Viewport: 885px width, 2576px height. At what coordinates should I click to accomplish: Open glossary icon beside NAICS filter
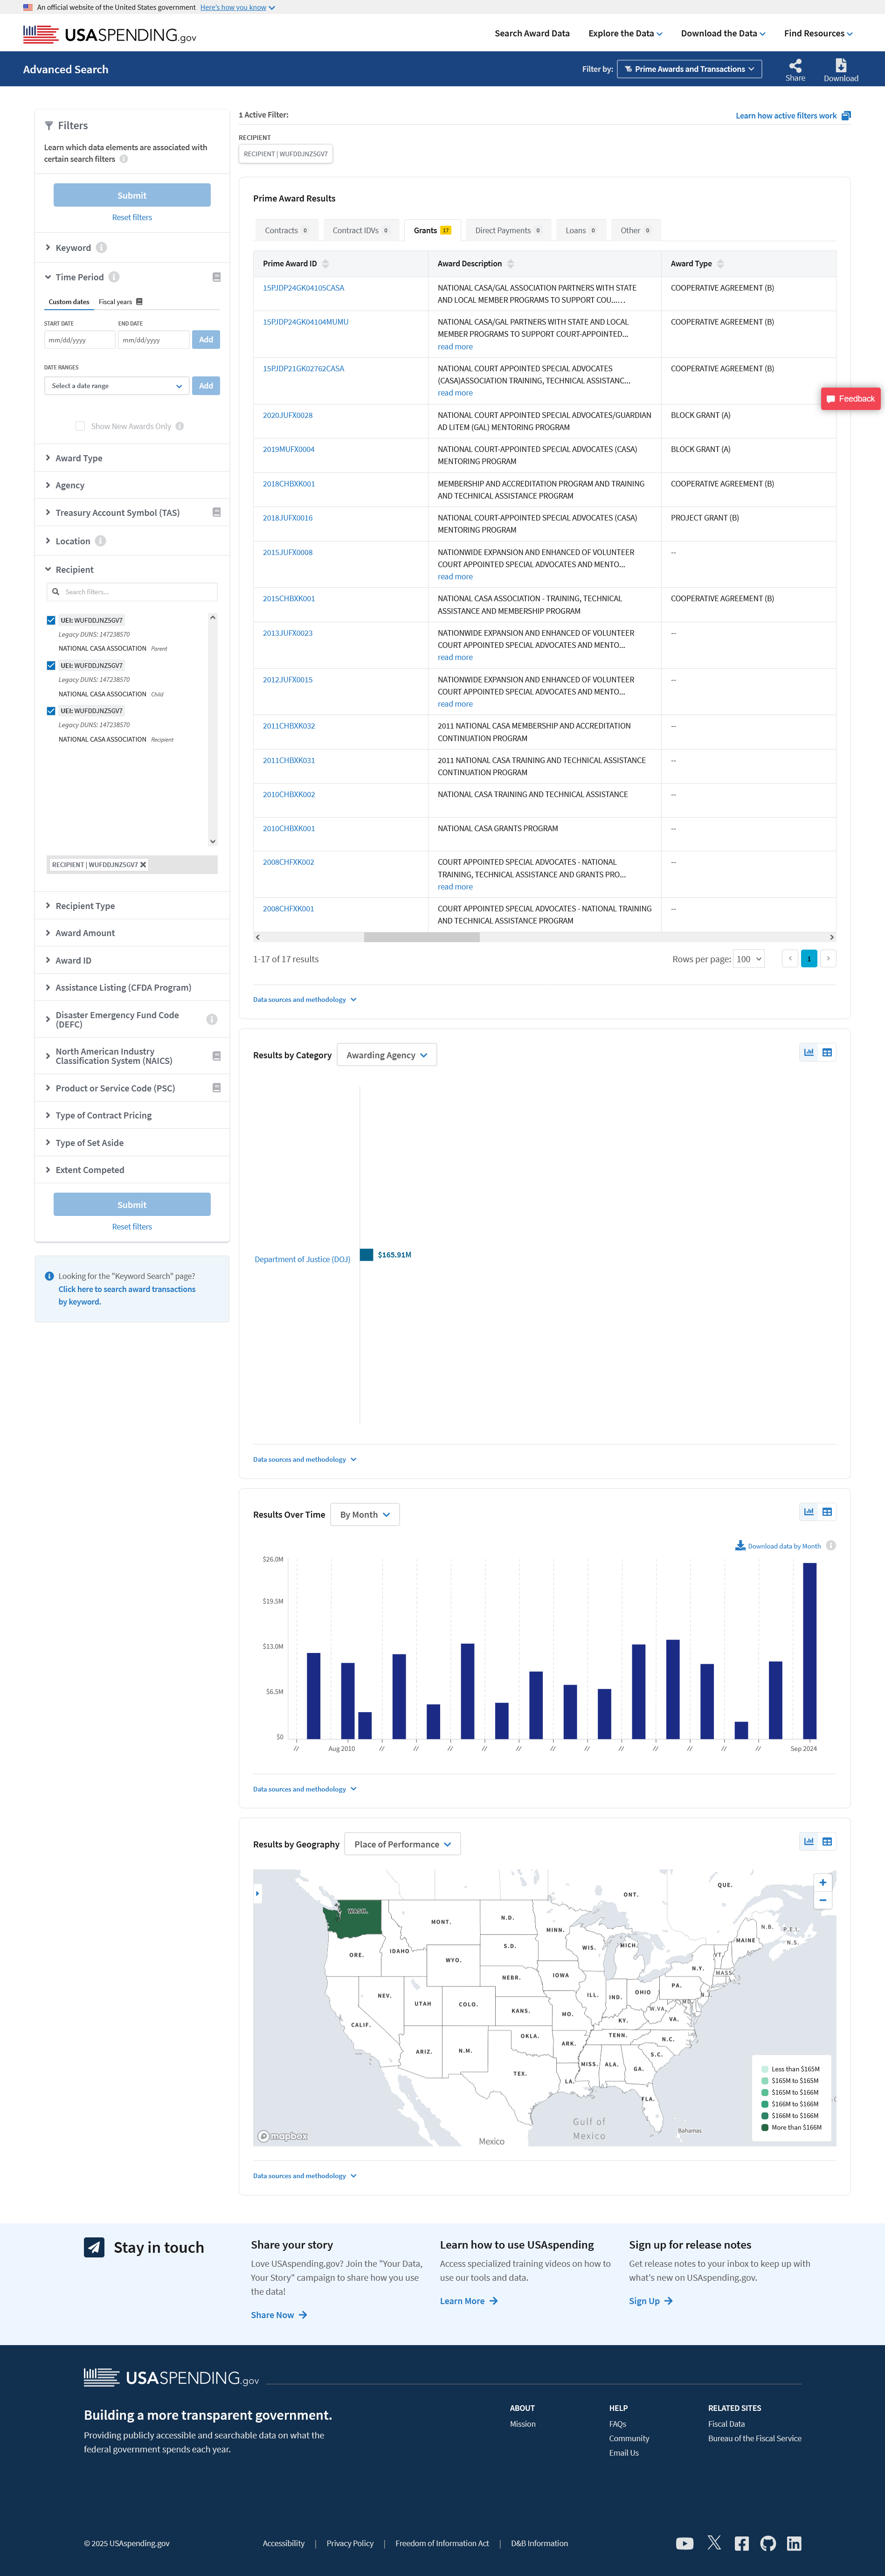coord(216,1056)
